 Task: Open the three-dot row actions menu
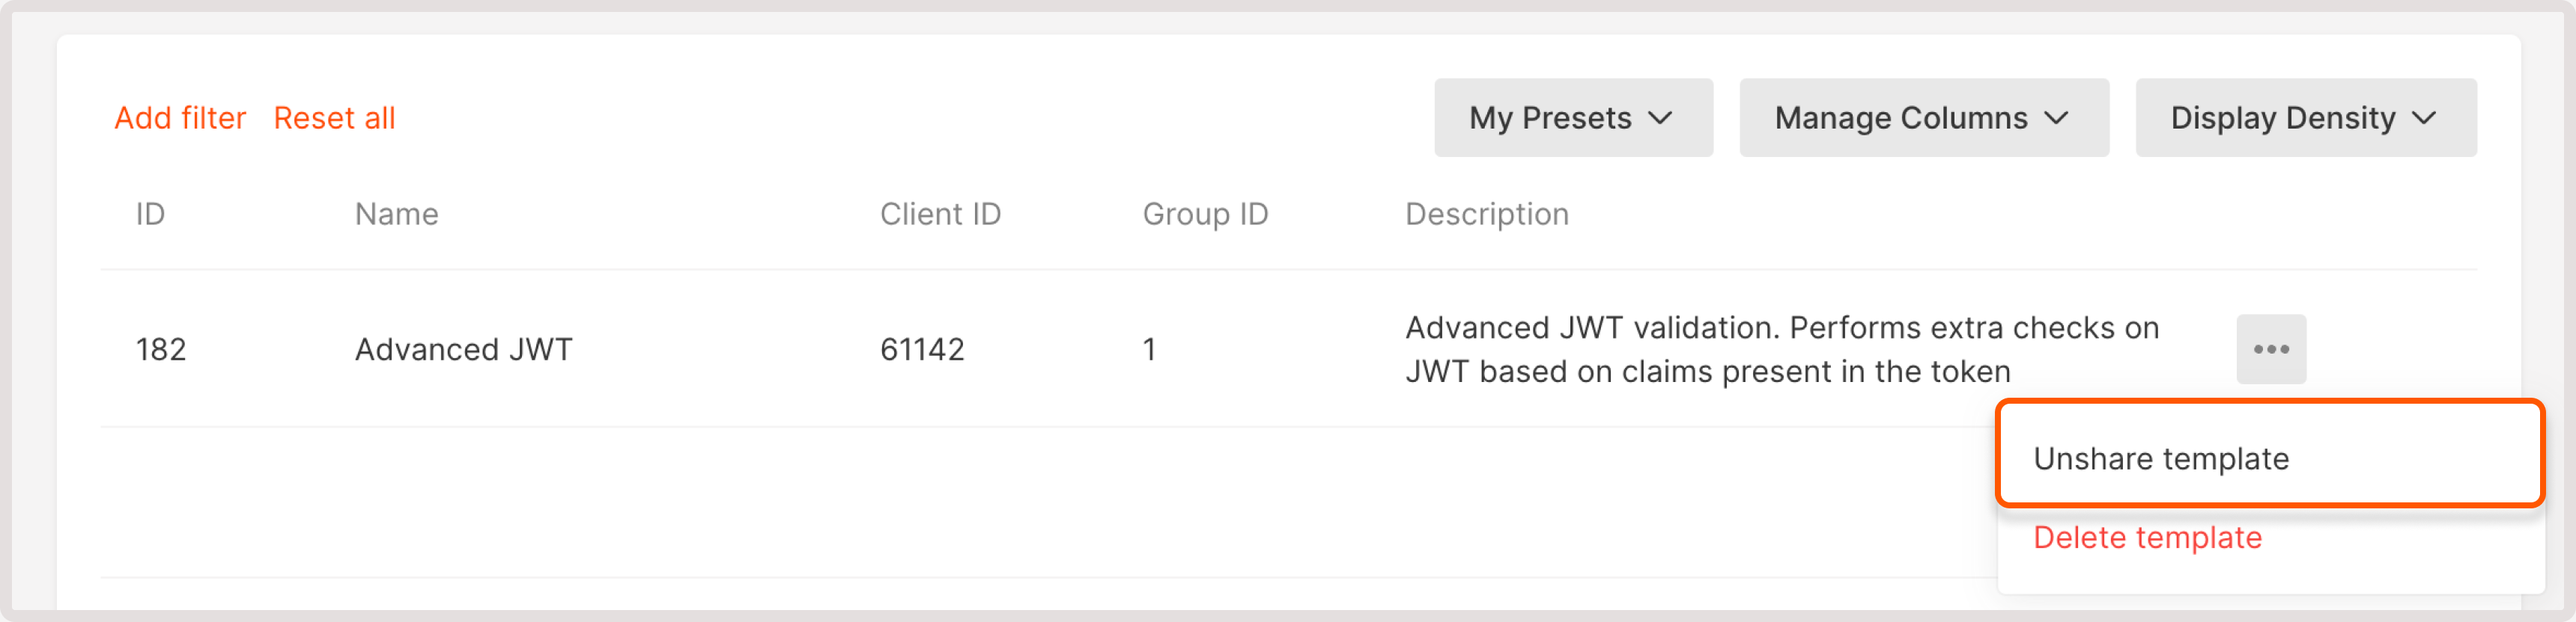(2271, 349)
